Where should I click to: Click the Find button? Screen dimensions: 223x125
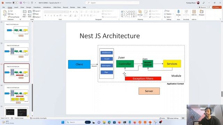pos(167,11)
